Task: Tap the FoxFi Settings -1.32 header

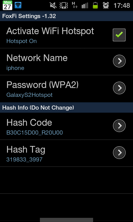Action: coord(29,16)
